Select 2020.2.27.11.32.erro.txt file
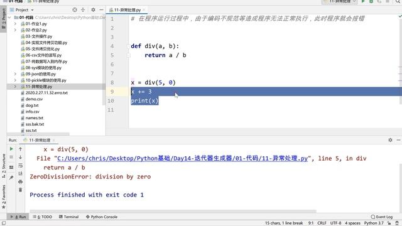Screen dimensions: 402x226 46,93
